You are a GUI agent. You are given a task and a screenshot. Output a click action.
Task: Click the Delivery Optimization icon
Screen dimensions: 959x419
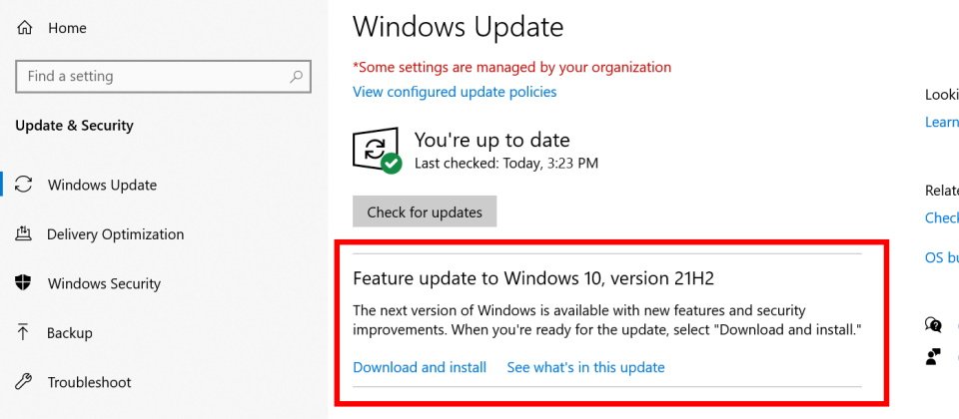23,233
